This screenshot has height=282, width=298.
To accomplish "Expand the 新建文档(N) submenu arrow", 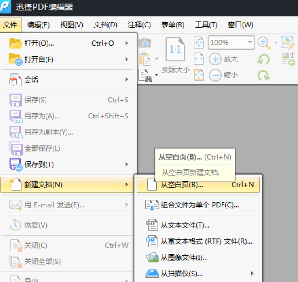I will pyautogui.click(x=127, y=185).
